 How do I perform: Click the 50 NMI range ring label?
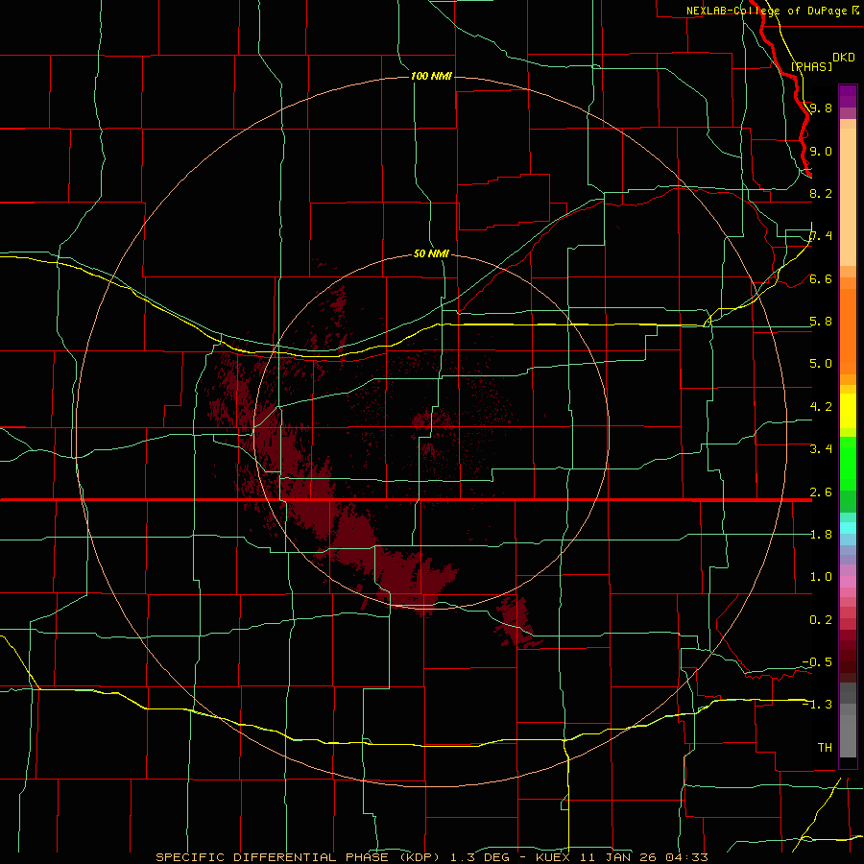431,253
